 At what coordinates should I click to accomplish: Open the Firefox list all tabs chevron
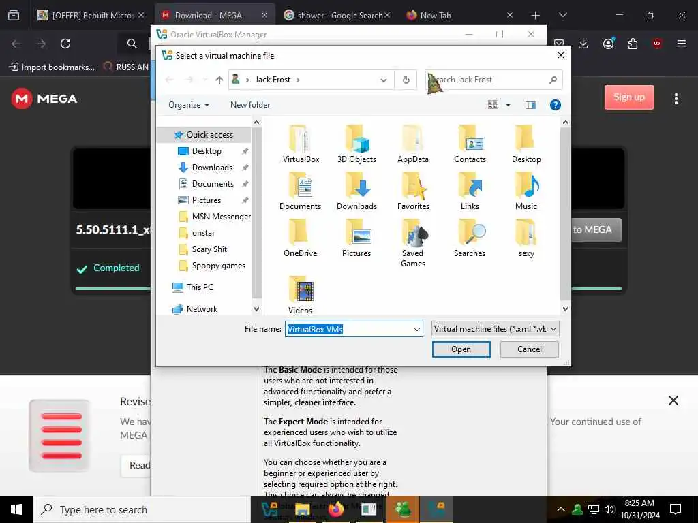tap(562, 15)
